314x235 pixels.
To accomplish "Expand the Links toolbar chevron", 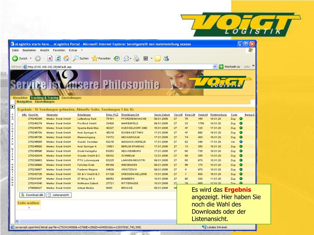I will (253, 66).
